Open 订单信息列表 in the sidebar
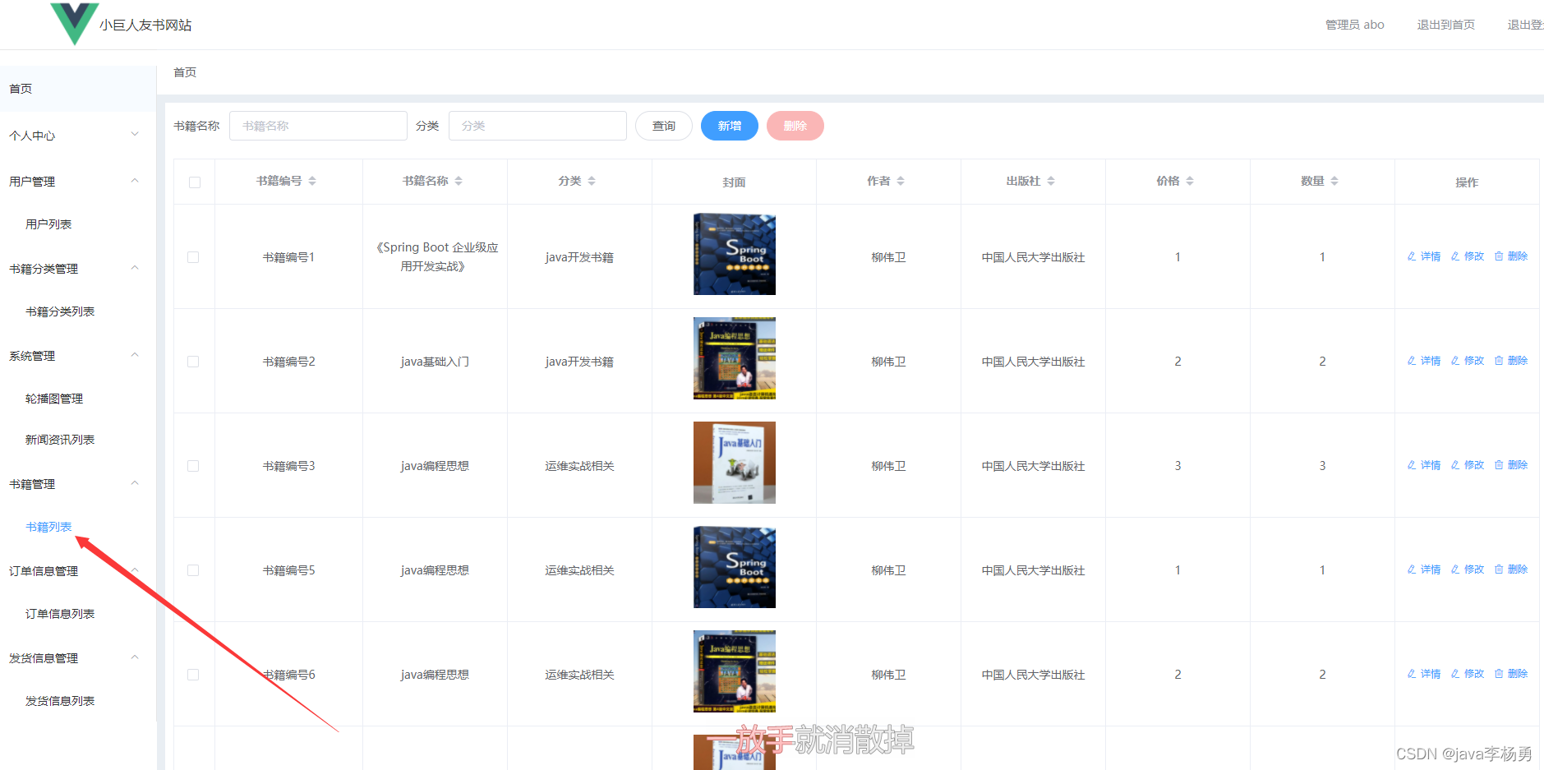Image resolution: width=1544 pixels, height=770 pixels. [60, 614]
